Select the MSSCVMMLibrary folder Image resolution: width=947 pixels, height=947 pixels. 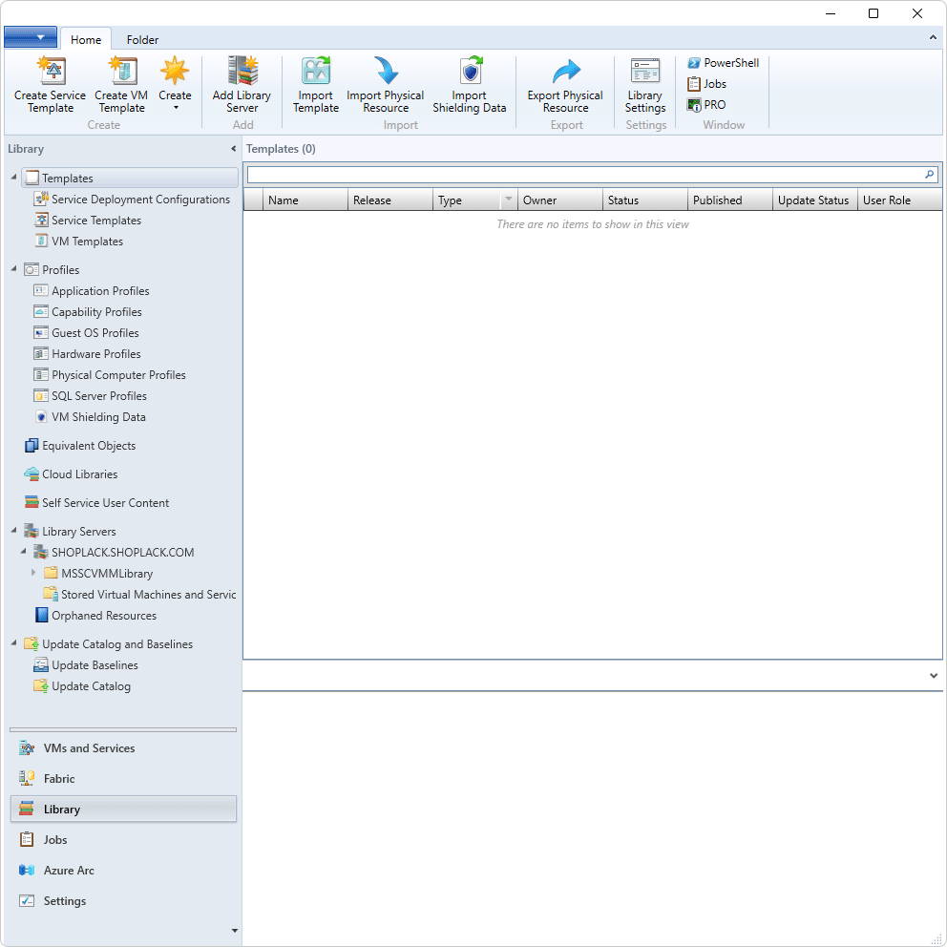click(99, 574)
